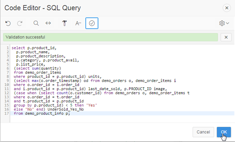Screen dimensions: 235x142
Task: Click line 2 'p.product_name,'
Action: coord(33,52)
